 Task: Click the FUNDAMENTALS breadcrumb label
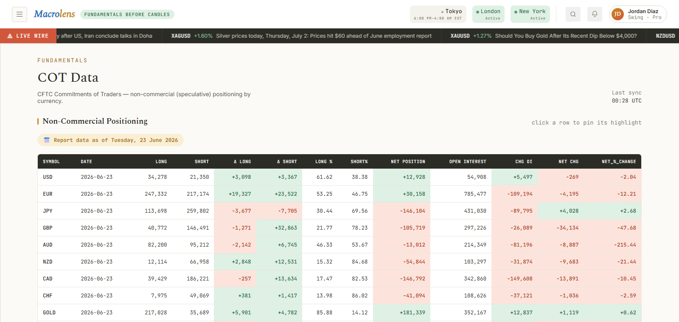62,61
